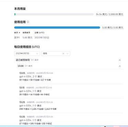Select the 13:05 usage entry
The height and width of the screenshot is (127, 128).
pos(70,77)
